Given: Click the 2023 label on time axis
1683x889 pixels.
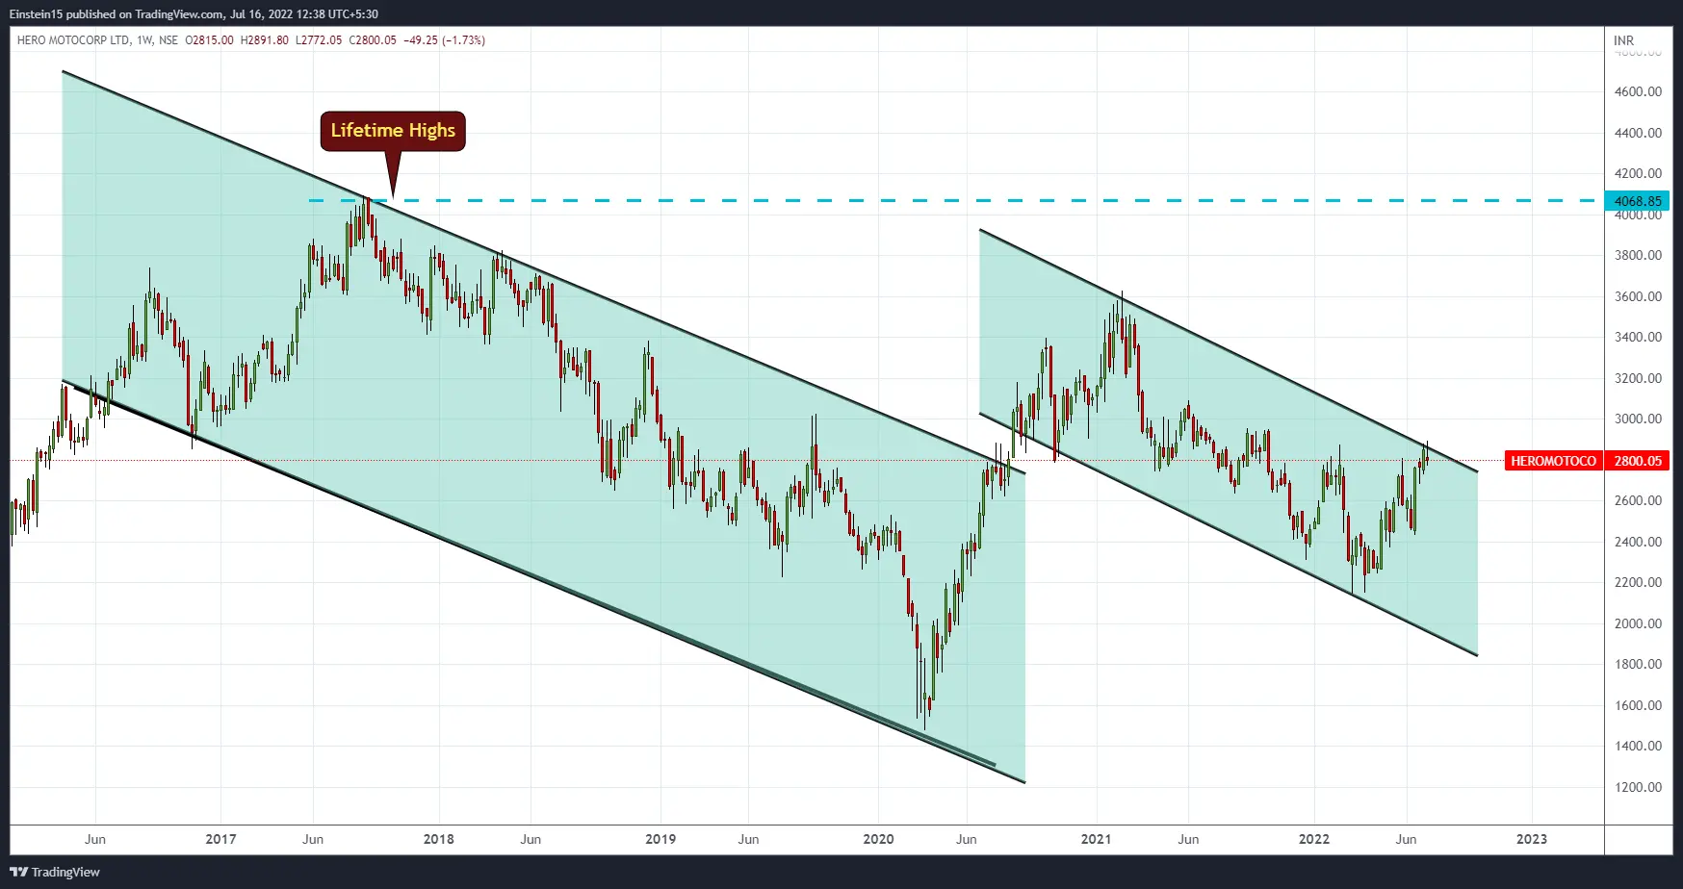Looking at the screenshot, I should [1531, 839].
